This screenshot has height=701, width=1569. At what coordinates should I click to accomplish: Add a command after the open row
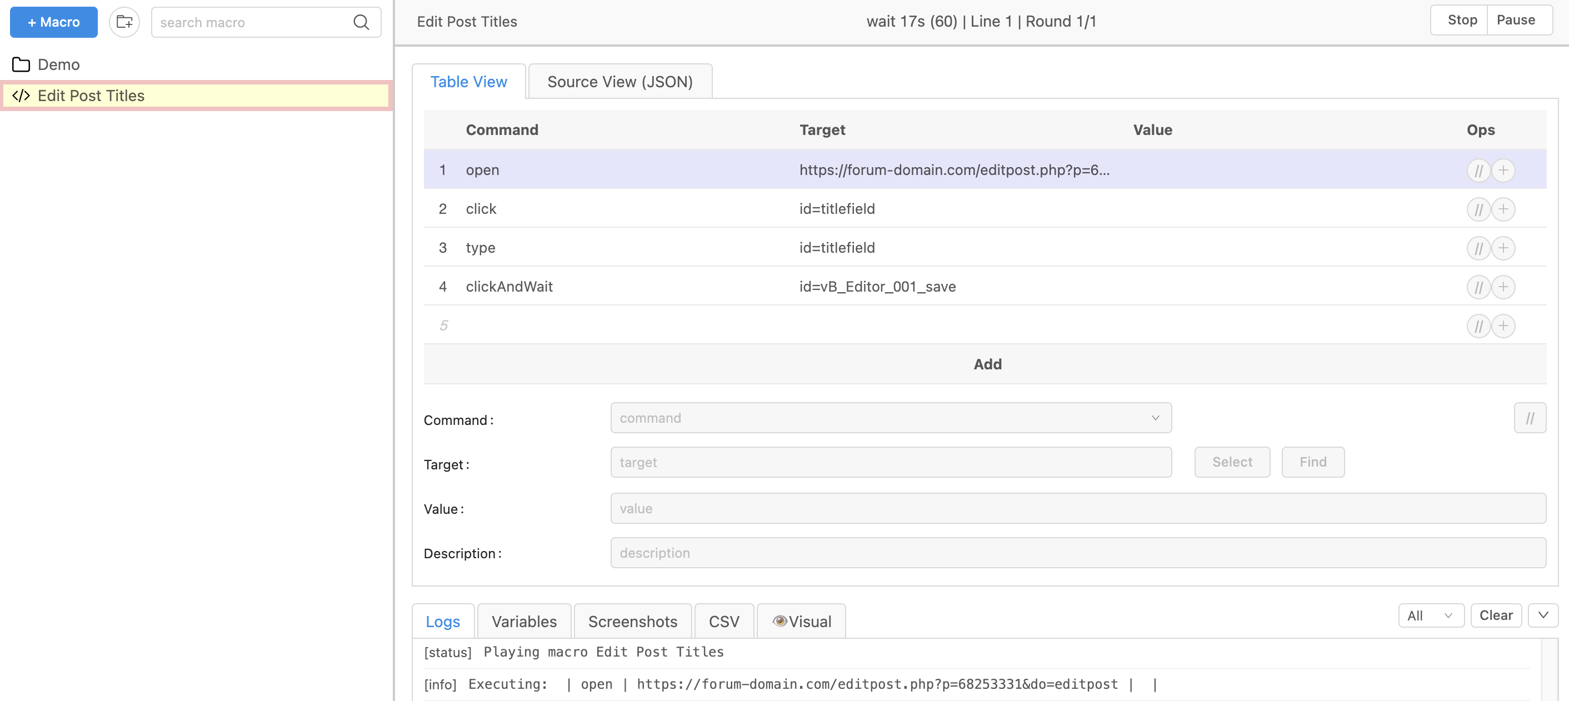tap(1503, 171)
